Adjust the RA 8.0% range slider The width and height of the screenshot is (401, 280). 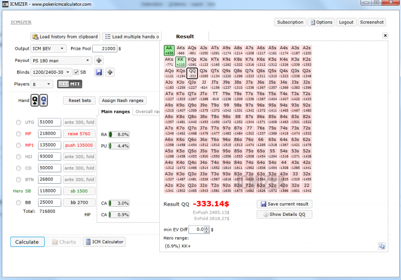tap(119, 135)
